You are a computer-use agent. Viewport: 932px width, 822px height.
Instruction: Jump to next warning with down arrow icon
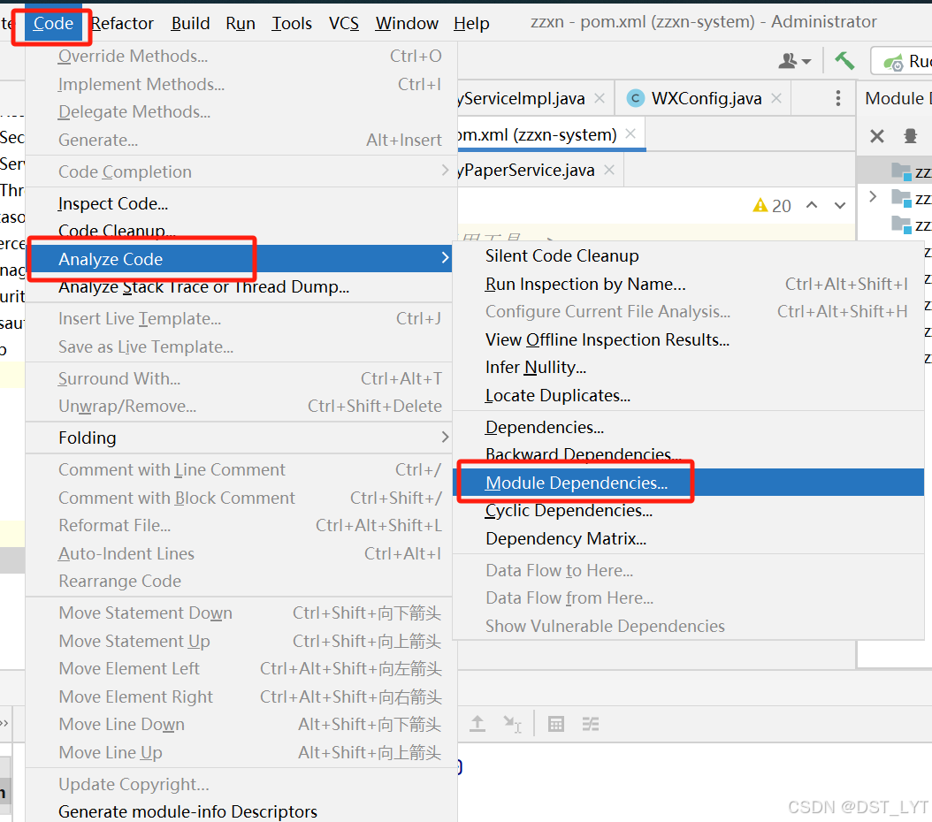click(x=838, y=204)
